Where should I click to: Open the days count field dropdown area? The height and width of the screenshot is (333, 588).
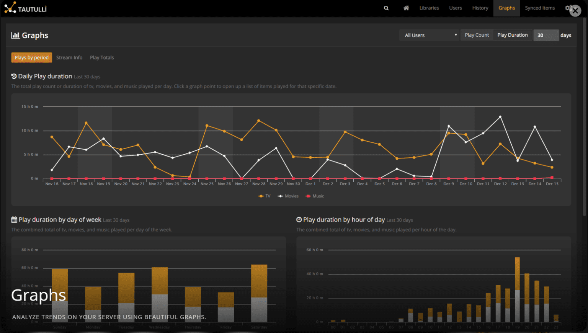point(546,35)
